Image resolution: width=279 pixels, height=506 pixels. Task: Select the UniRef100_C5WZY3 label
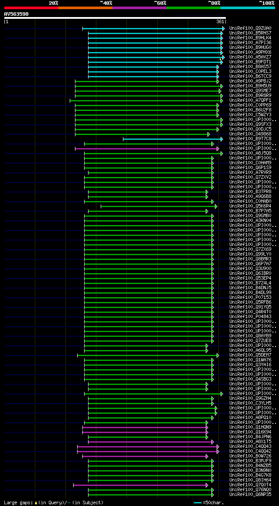point(250,115)
